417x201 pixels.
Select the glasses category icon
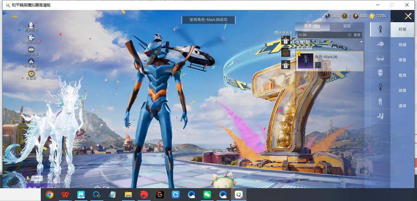pyautogui.click(x=380, y=59)
